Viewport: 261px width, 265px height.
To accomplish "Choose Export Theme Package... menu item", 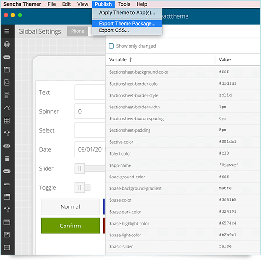I will pyautogui.click(x=127, y=23).
